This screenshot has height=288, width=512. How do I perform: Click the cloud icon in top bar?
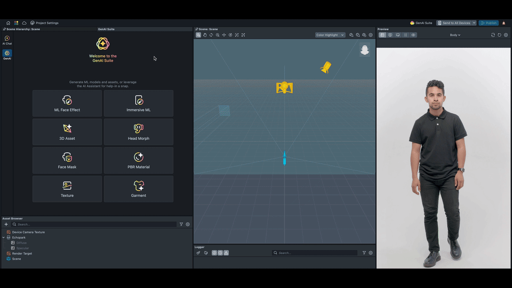pyautogui.click(x=24, y=23)
